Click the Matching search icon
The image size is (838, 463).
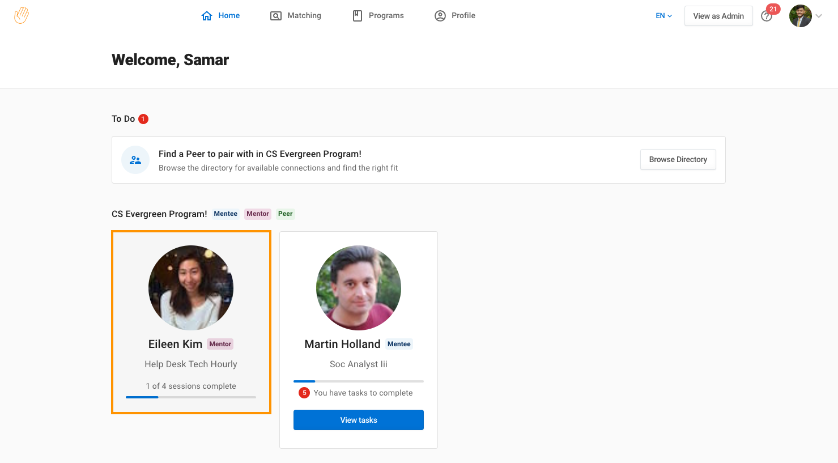[x=276, y=16]
